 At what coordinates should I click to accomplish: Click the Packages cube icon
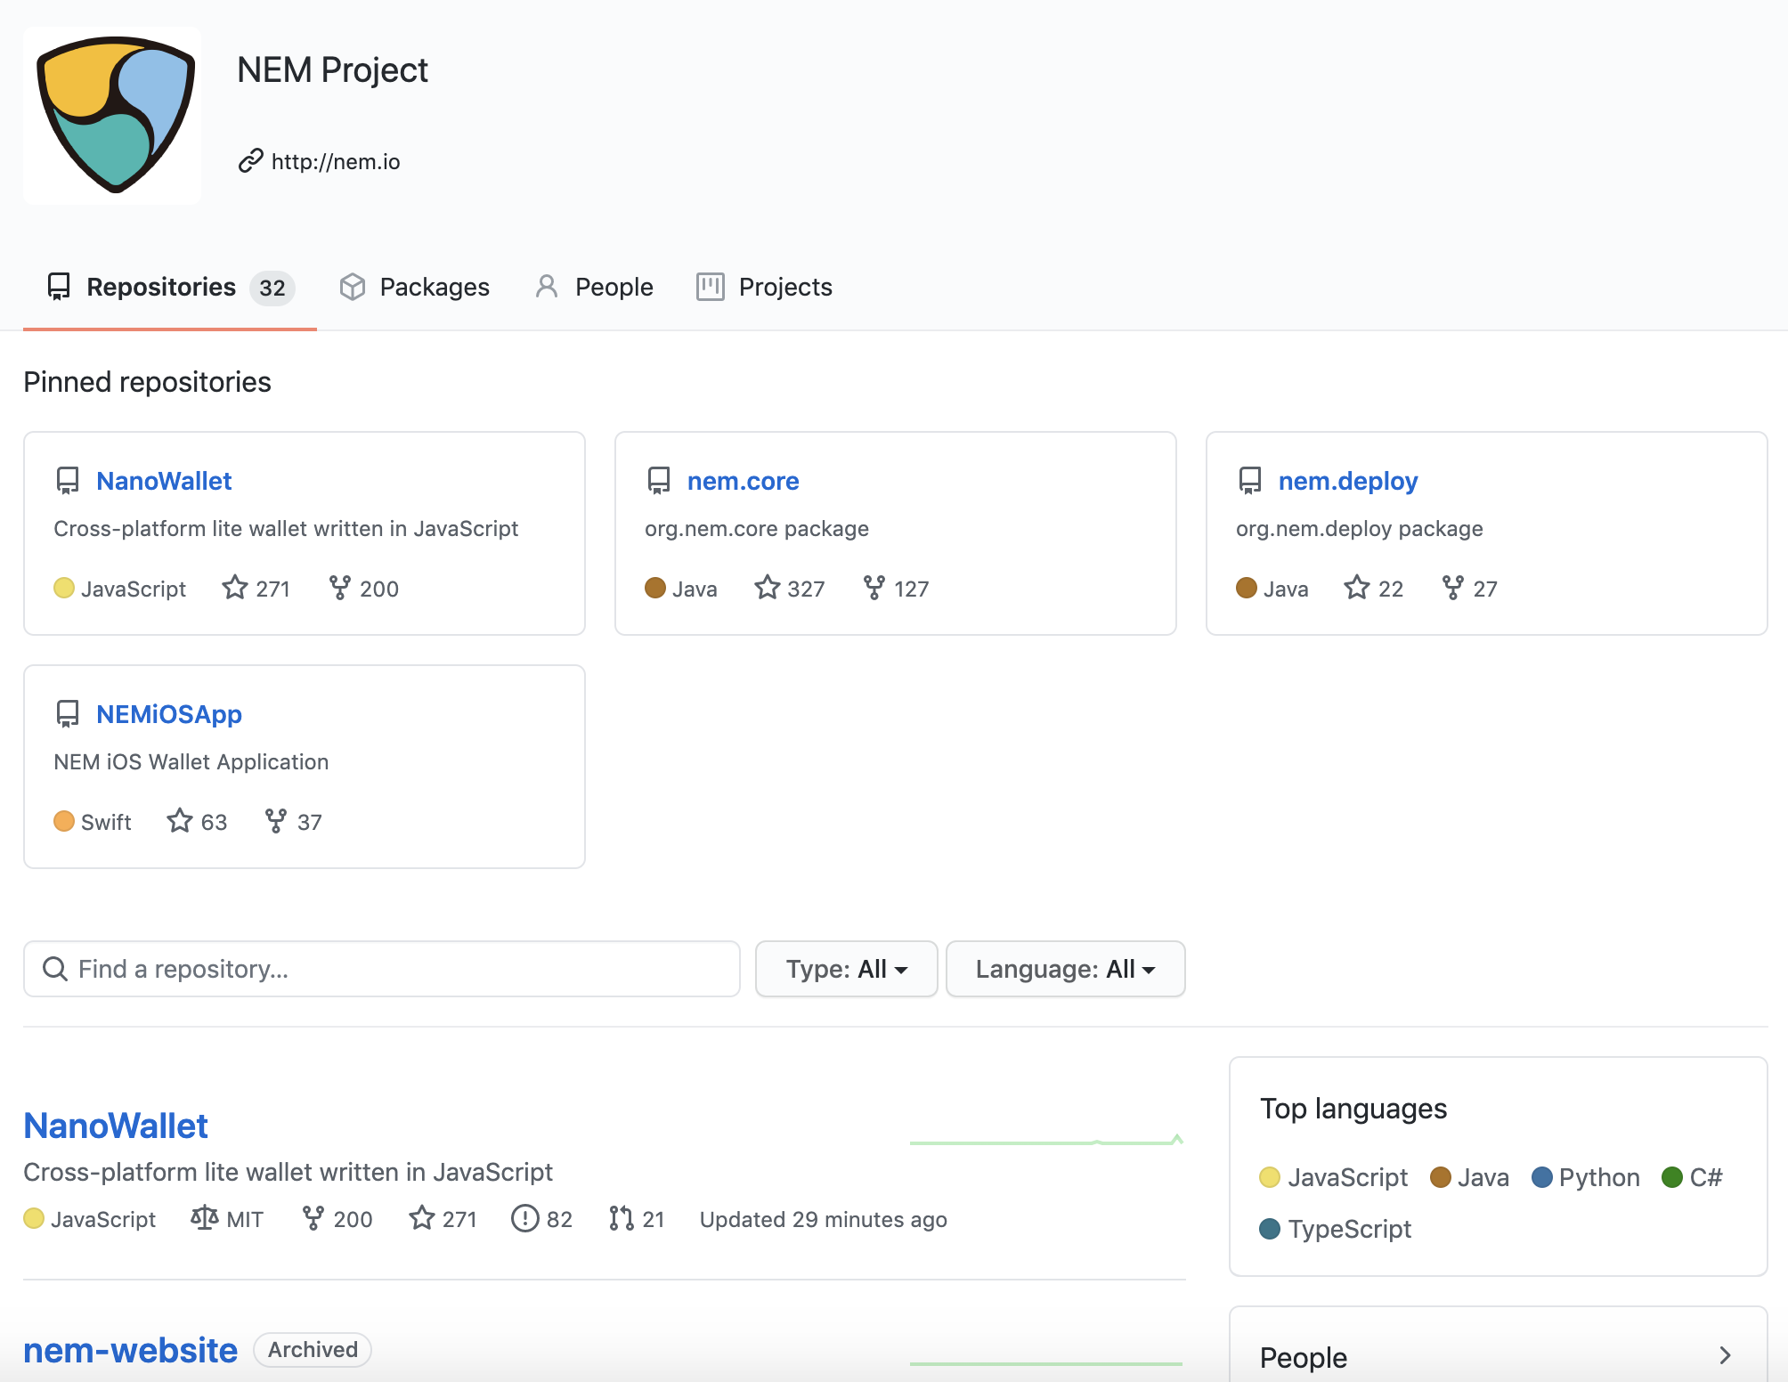pos(353,287)
